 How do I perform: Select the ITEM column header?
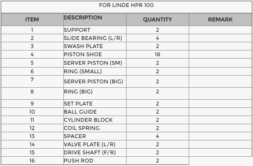[x=32, y=19]
